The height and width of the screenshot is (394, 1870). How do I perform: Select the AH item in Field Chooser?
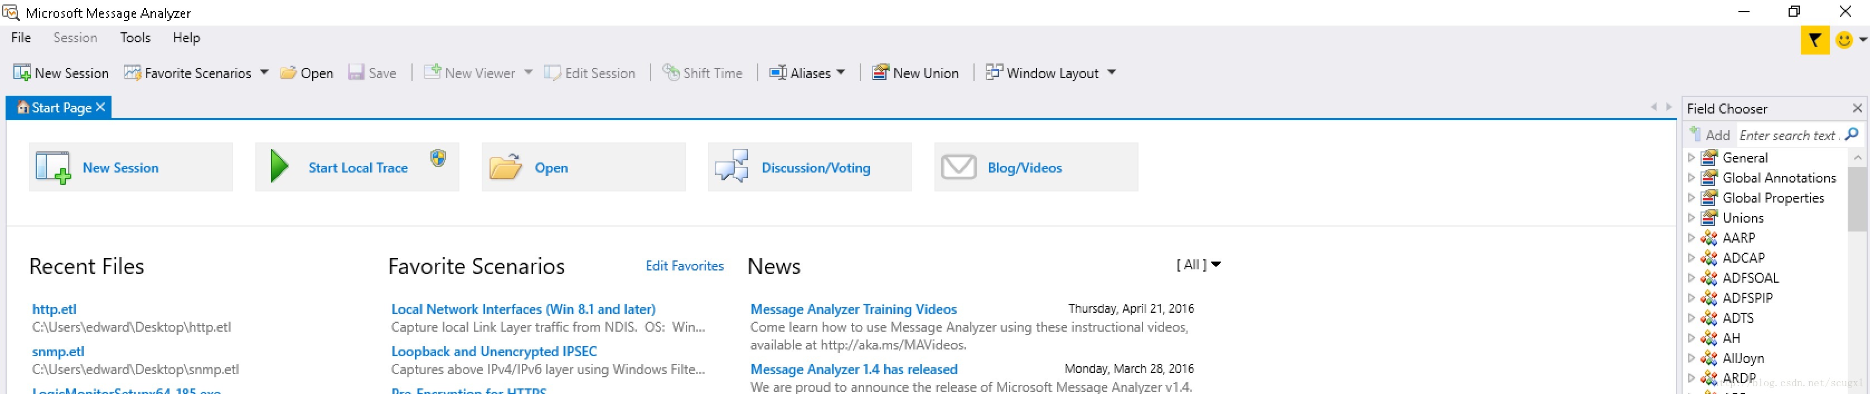pyautogui.click(x=1731, y=337)
